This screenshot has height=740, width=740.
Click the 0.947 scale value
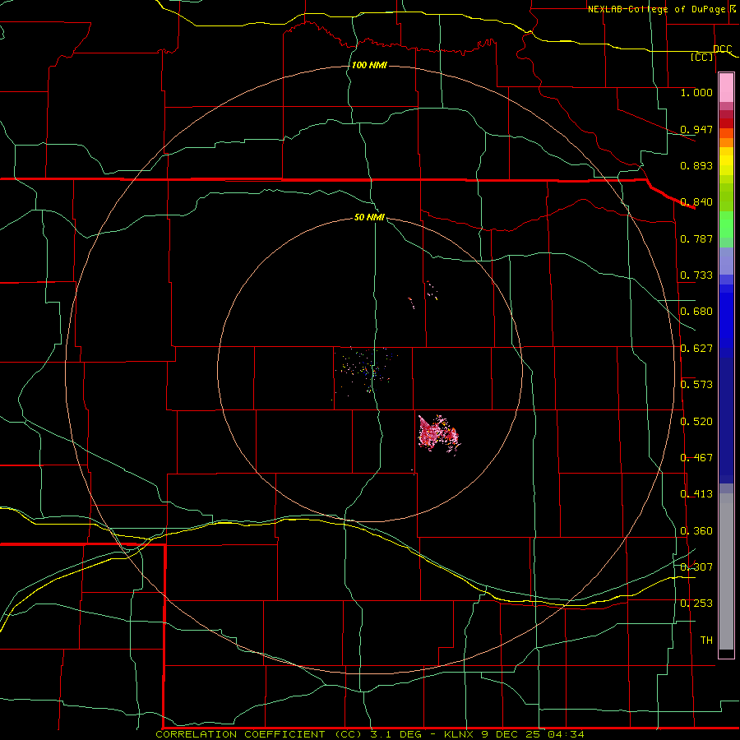(x=696, y=129)
